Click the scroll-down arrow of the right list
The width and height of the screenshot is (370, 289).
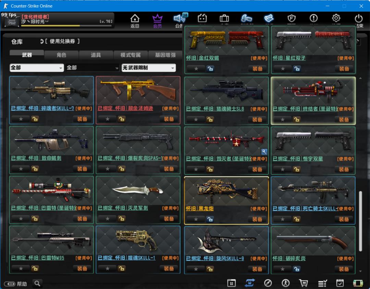[x=360, y=271]
